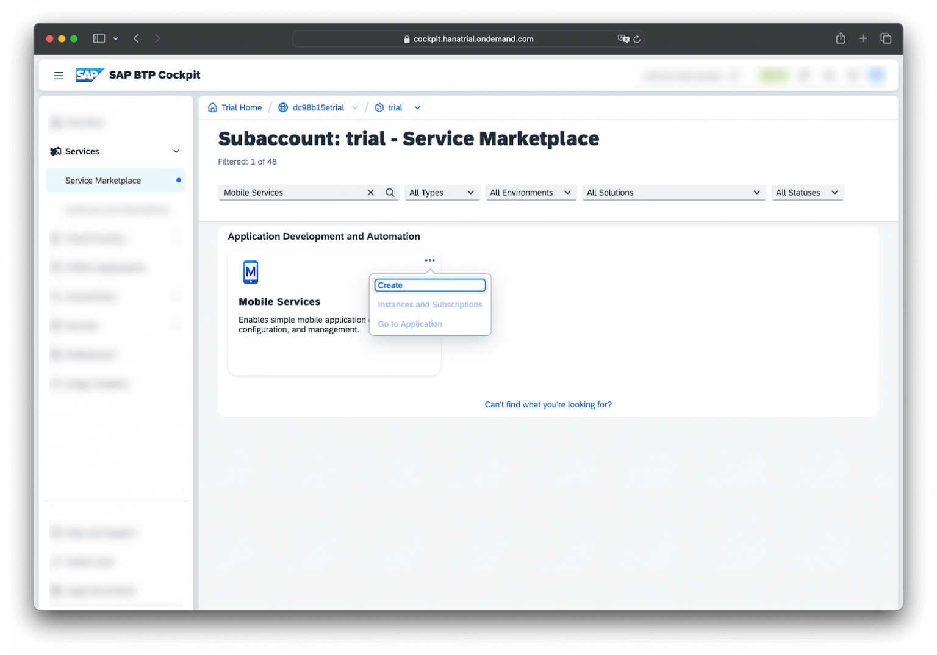Open the All Types filter dropdown
Screen dimensions: 937x655
[442, 192]
